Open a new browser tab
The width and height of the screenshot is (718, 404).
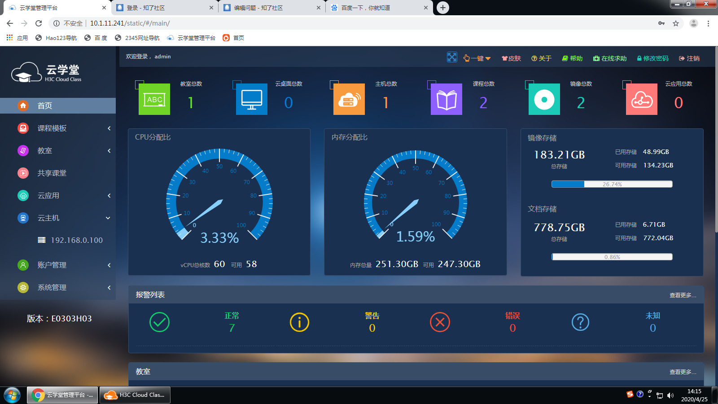pos(443,8)
